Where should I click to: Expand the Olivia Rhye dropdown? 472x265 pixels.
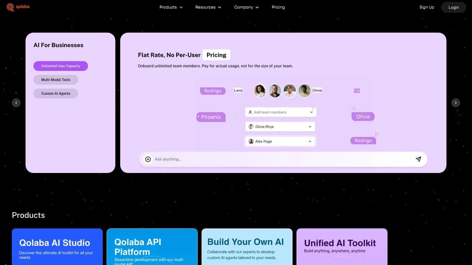point(280,127)
